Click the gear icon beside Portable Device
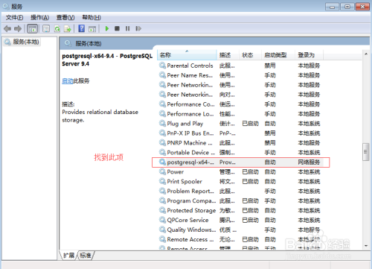Image resolution: width=372 pixels, height=269 pixels. [162, 152]
